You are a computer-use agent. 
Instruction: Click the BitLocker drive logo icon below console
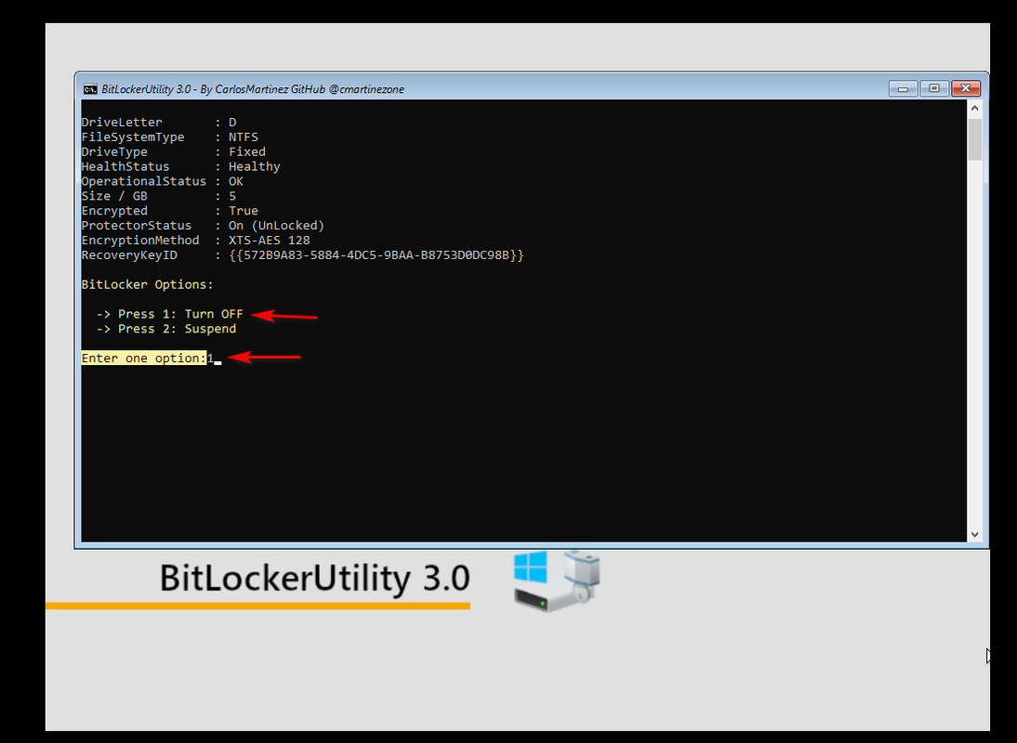click(557, 580)
